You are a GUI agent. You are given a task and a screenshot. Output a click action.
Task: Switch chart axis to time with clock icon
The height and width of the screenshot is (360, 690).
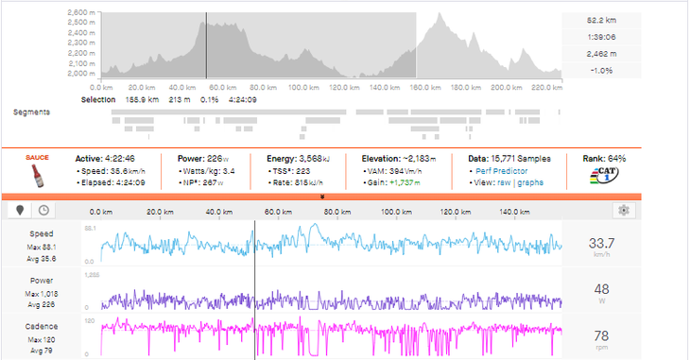(x=43, y=211)
